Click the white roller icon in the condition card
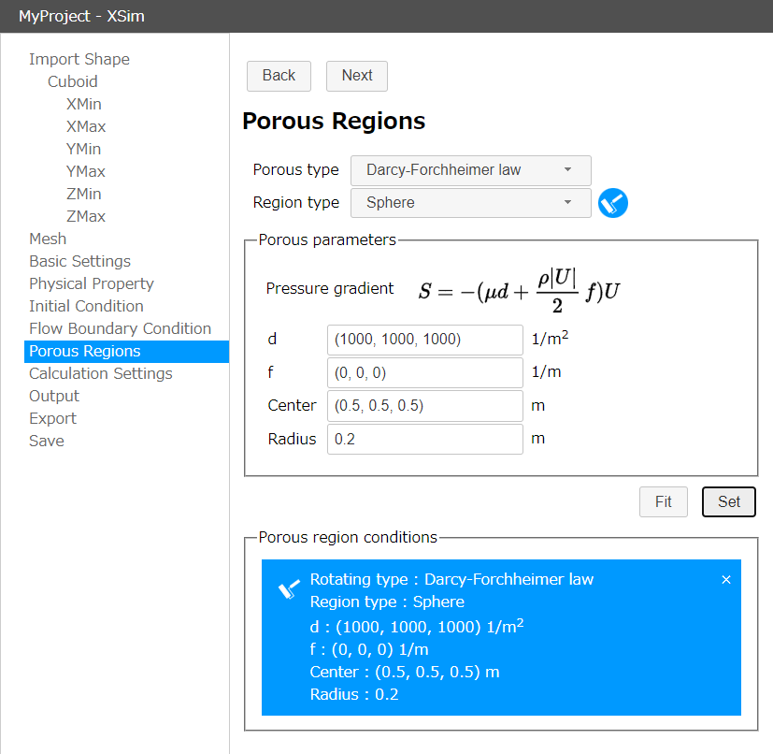Image resolution: width=773 pixels, height=754 pixels. (289, 589)
